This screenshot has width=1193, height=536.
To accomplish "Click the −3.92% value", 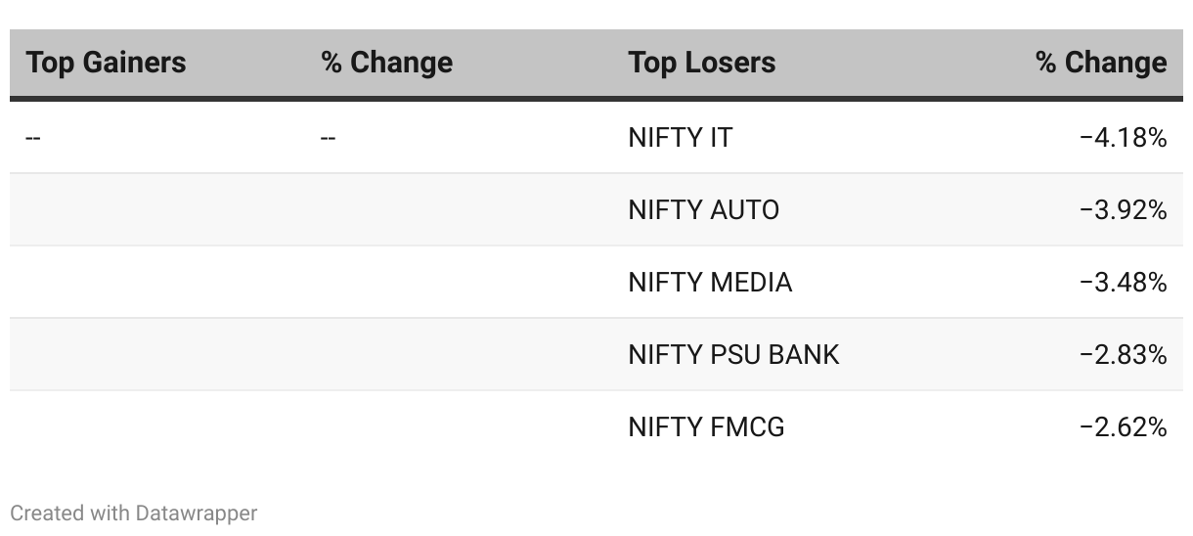I will 1123,210.
